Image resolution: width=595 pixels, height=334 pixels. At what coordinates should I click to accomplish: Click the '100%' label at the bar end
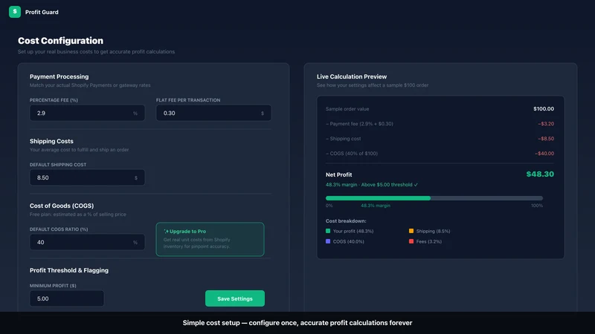(536, 206)
